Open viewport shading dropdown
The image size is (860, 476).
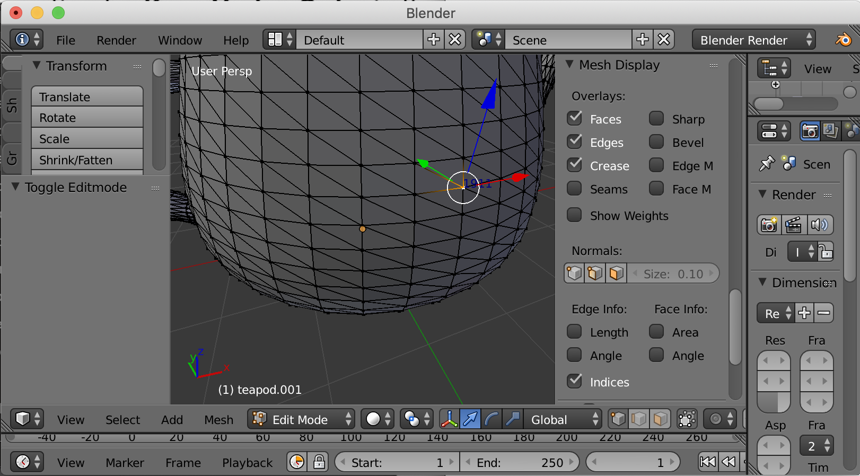pyautogui.click(x=378, y=419)
